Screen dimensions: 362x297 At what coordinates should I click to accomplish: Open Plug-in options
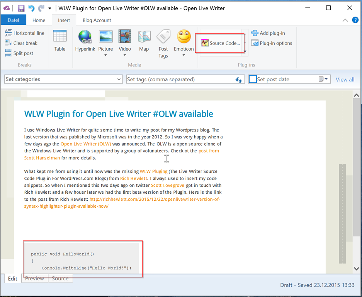click(x=272, y=43)
